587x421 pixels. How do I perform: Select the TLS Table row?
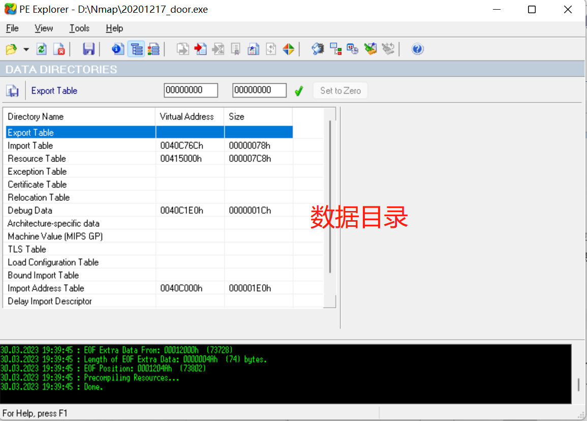(149, 250)
